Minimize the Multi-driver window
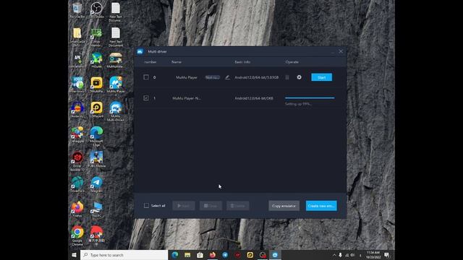463x260 pixels. [333, 51]
